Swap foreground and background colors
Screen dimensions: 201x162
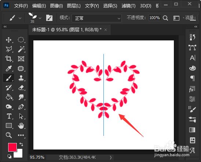21,144
